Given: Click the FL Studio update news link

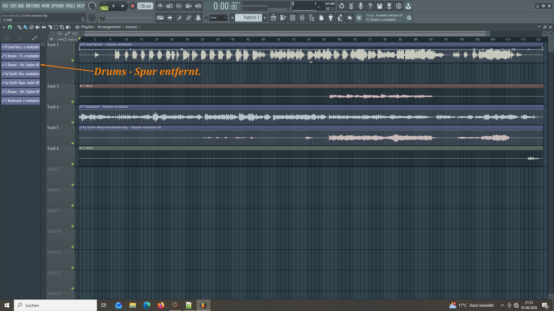Looking at the screenshot, I should (x=388, y=18).
